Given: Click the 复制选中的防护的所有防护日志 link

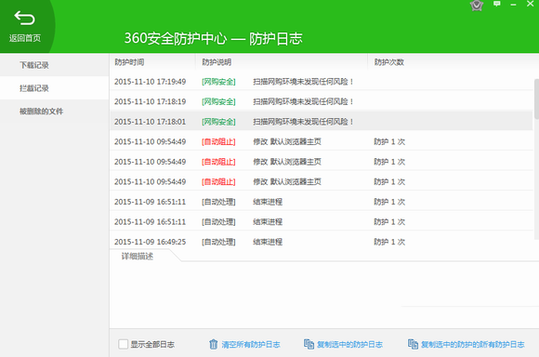Looking at the screenshot, I should click(473, 344).
